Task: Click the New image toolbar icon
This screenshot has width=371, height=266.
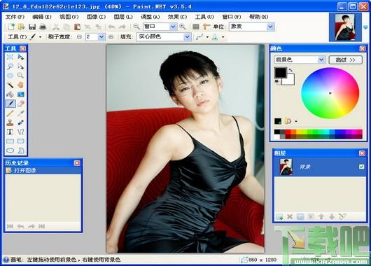Action: coord(11,27)
